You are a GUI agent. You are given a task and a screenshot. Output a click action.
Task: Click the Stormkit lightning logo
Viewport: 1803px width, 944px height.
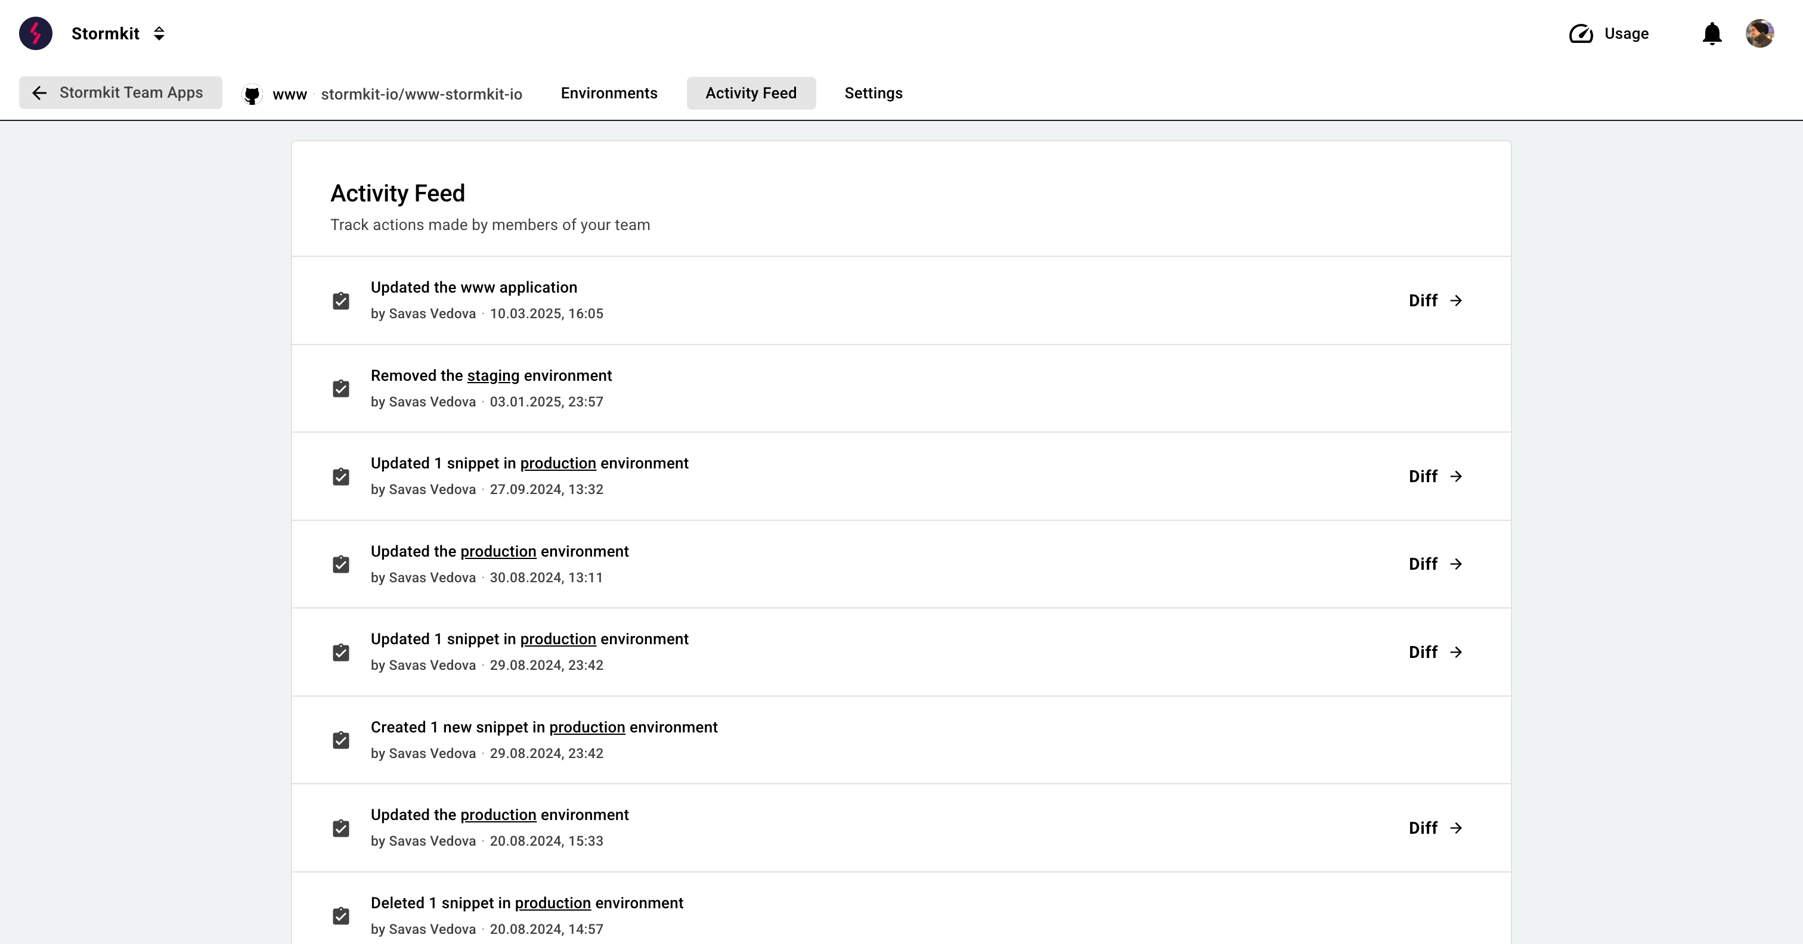36,33
